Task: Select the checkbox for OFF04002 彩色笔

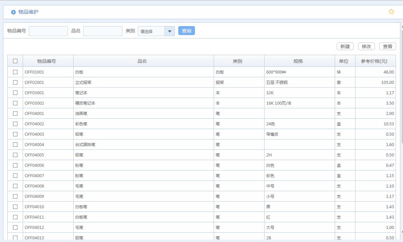Action: click(x=15, y=124)
